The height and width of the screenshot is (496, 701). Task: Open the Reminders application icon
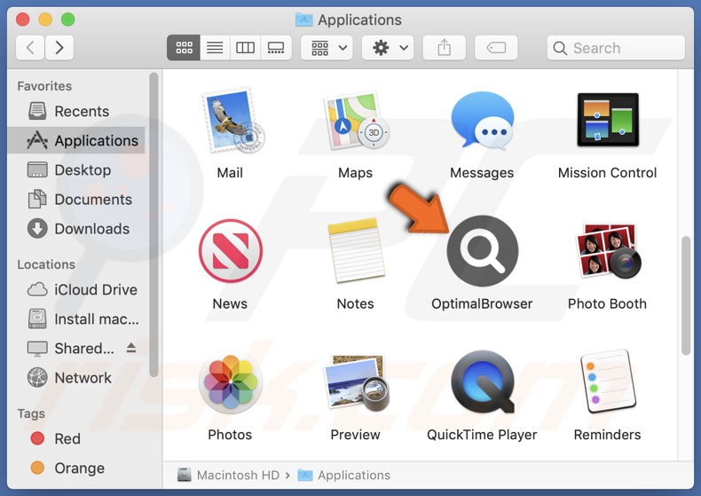(x=608, y=382)
